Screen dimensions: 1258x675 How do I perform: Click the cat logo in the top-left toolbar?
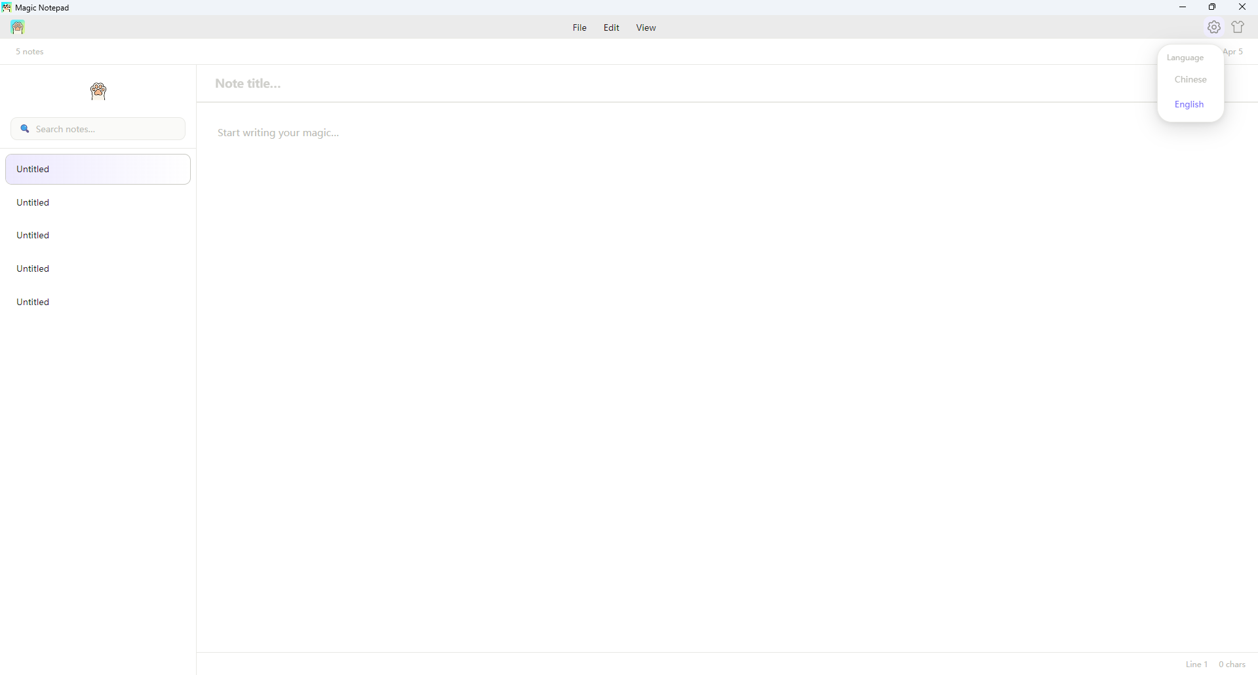[18, 27]
